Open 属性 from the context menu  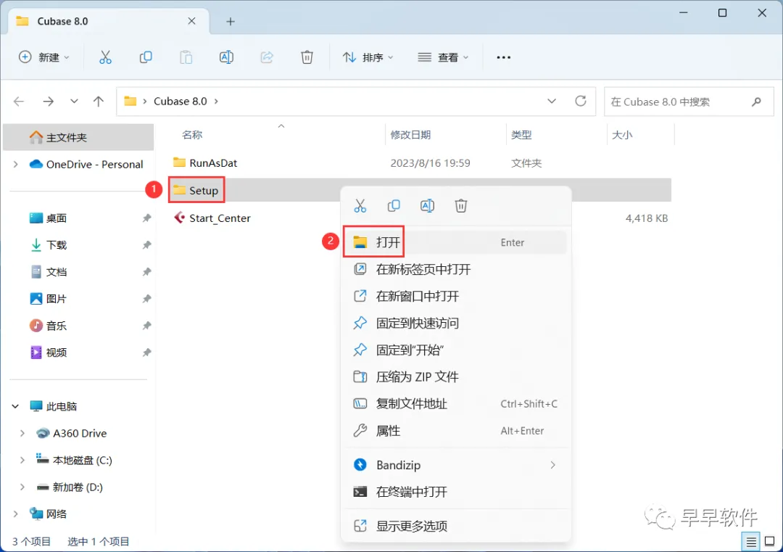coord(455,431)
